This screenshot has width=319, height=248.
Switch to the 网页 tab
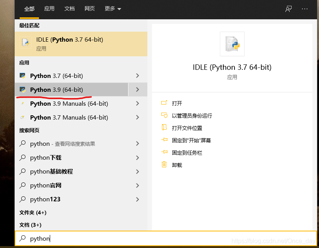coord(89,8)
